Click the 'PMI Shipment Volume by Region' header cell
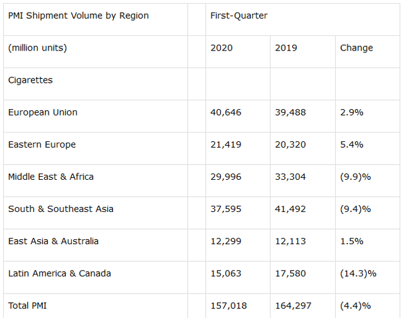 pos(78,16)
